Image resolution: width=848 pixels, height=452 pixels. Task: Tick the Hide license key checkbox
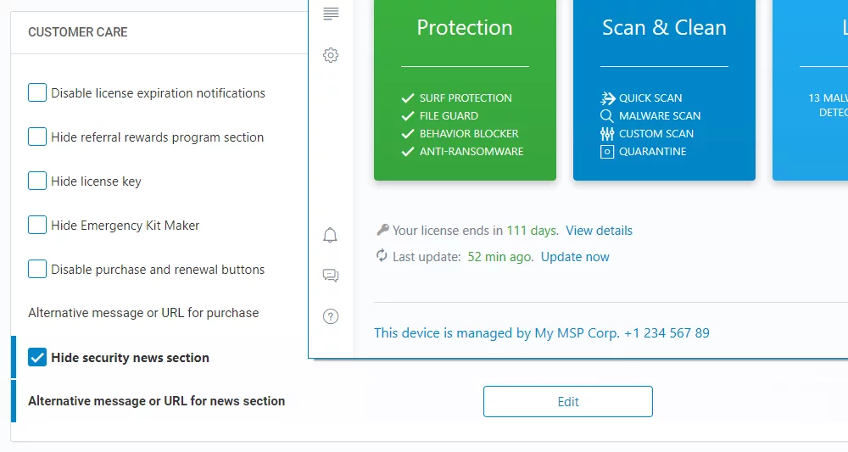tap(37, 181)
